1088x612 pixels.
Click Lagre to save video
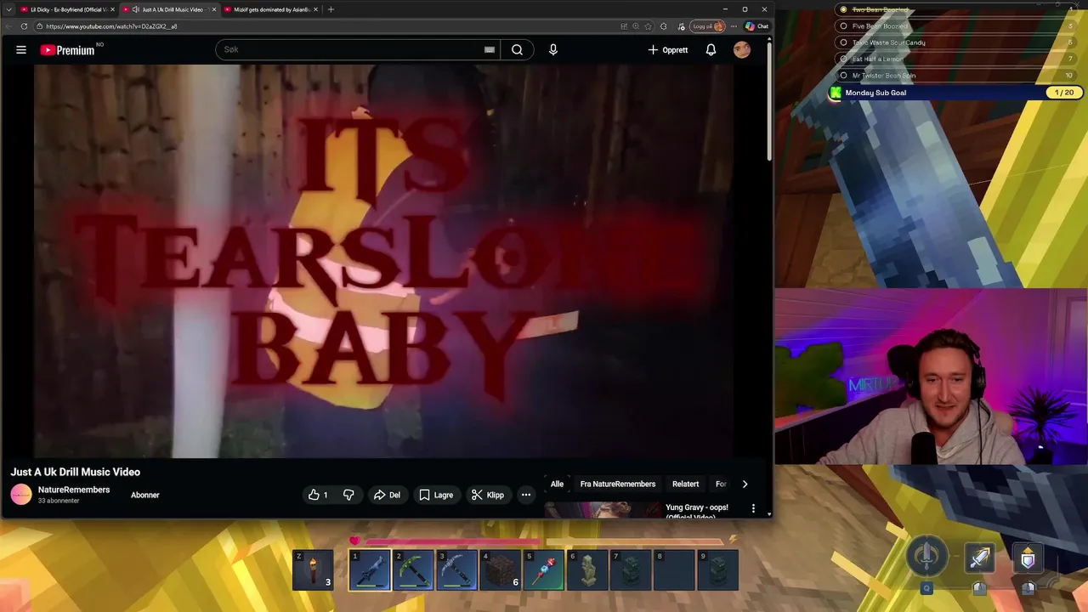tap(436, 495)
